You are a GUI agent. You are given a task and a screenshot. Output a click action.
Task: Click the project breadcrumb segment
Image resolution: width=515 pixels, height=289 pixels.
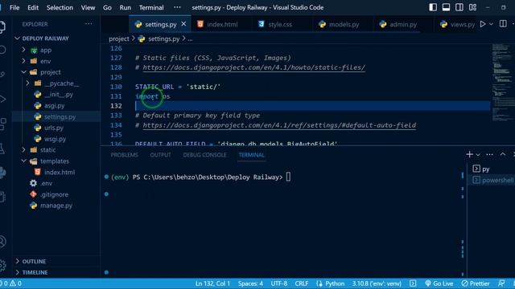(119, 39)
